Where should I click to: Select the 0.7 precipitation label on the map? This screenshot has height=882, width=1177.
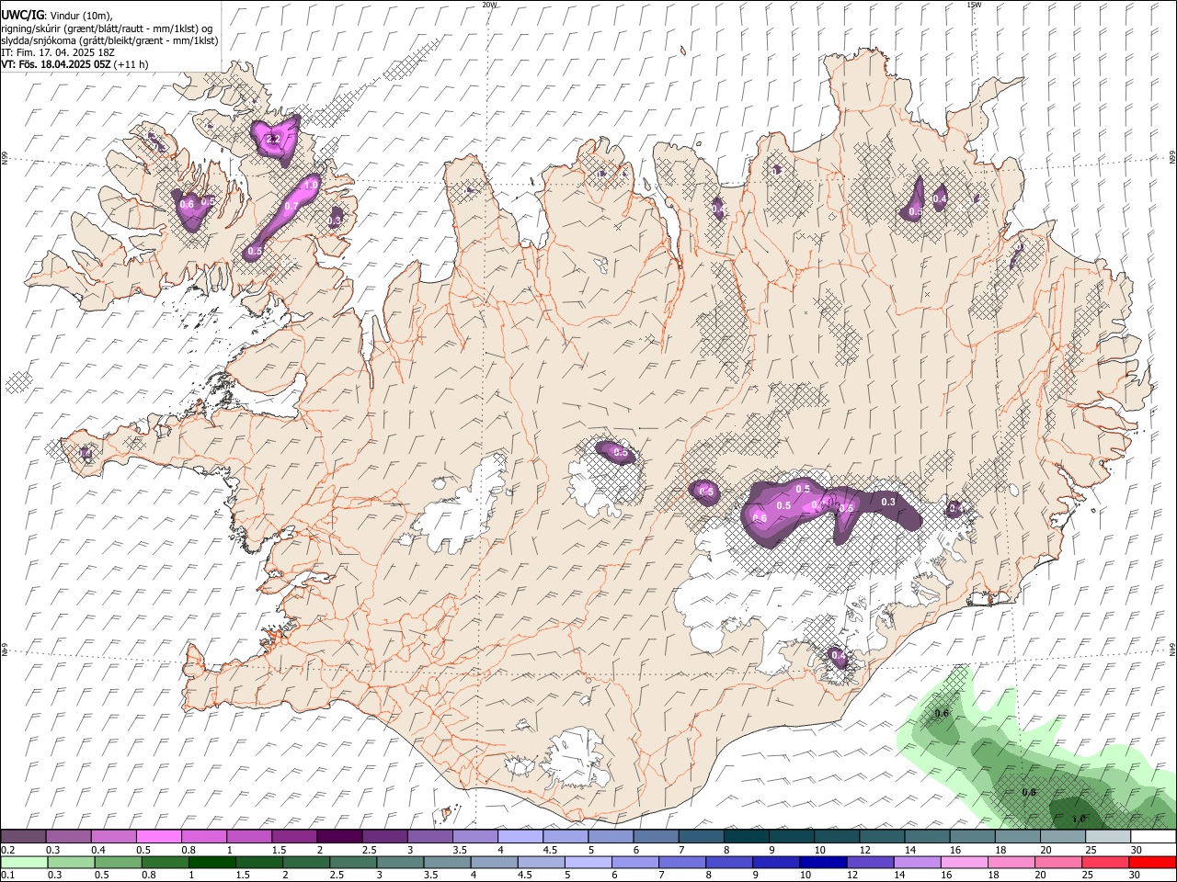pos(291,207)
